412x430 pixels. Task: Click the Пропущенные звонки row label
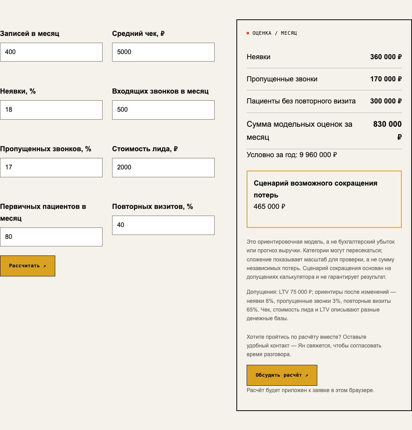click(282, 79)
